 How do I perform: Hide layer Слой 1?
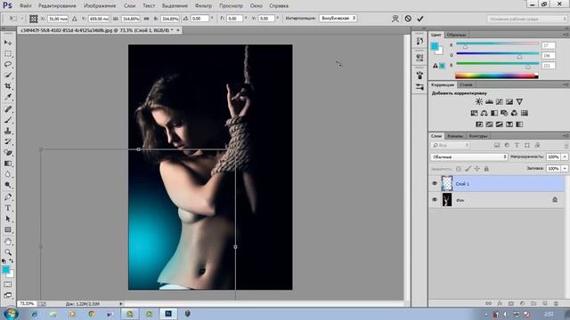pos(435,184)
